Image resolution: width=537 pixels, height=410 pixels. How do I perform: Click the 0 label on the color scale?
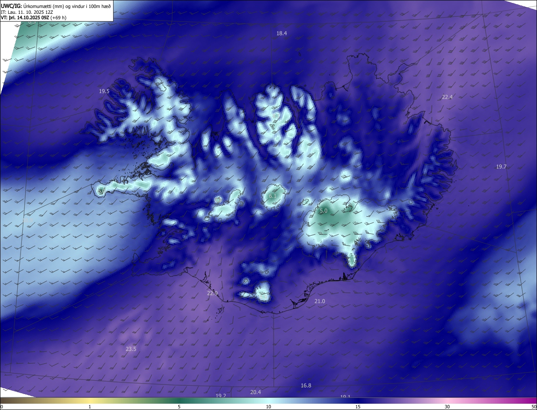tap(2, 407)
